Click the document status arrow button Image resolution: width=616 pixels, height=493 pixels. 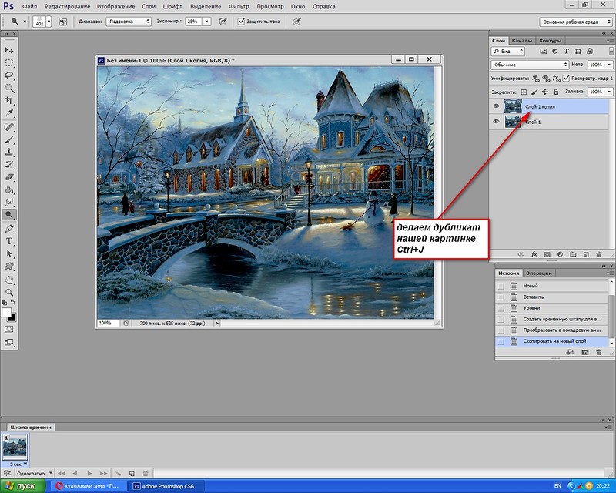click(x=216, y=324)
